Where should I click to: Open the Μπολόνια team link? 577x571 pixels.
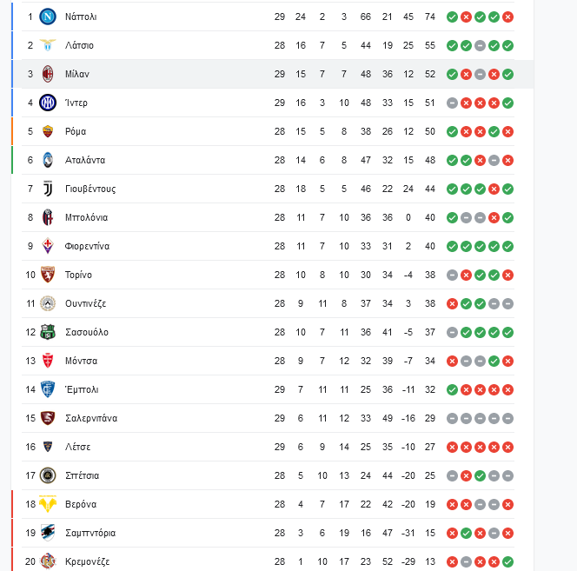click(87, 217)
